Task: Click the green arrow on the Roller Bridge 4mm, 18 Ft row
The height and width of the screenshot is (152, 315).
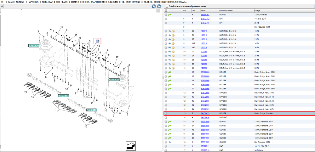Action: (169, 72)
